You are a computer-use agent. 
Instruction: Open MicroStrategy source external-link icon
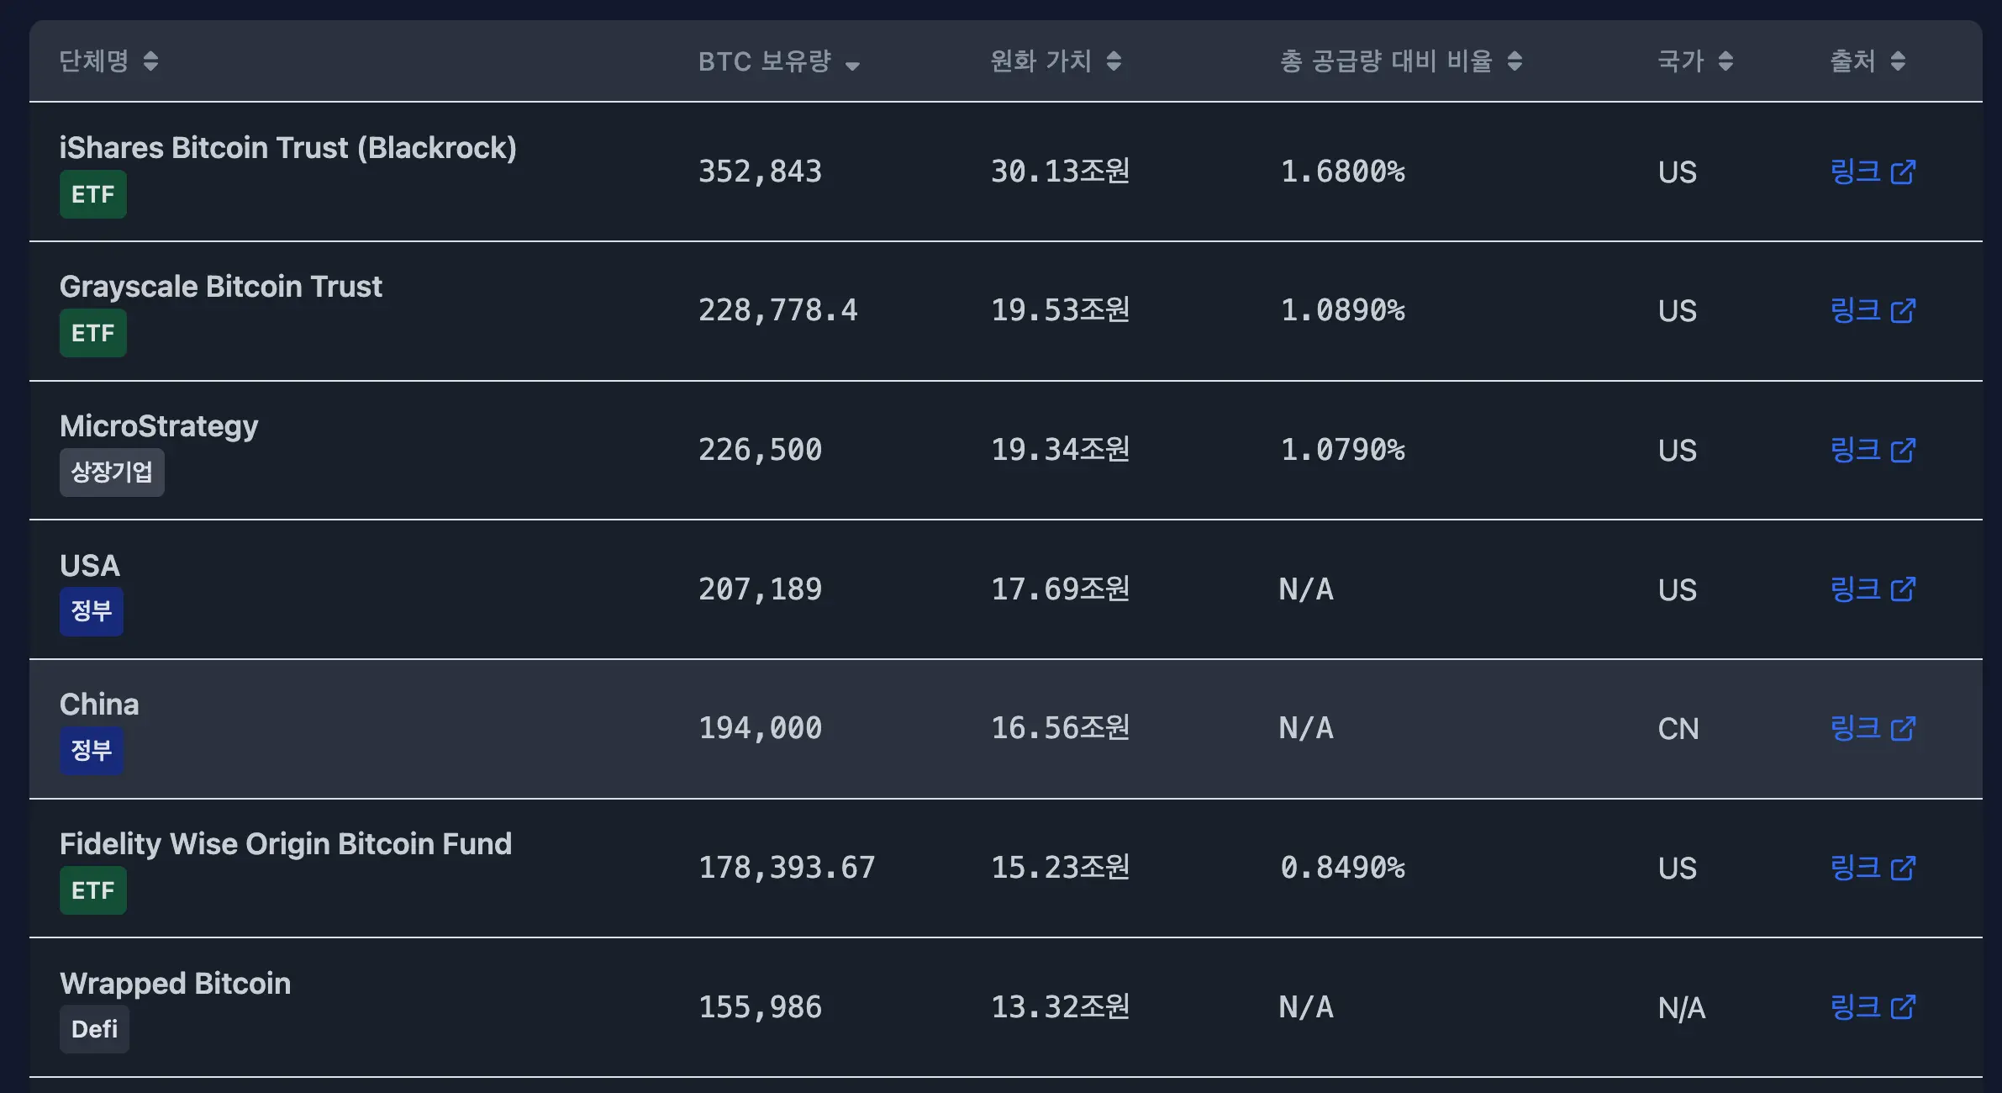tap(1903, 451)
